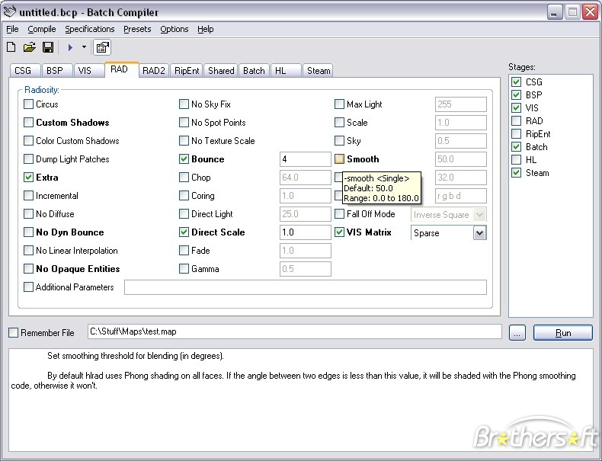Switch to the HL tab

tap(286, 71)
